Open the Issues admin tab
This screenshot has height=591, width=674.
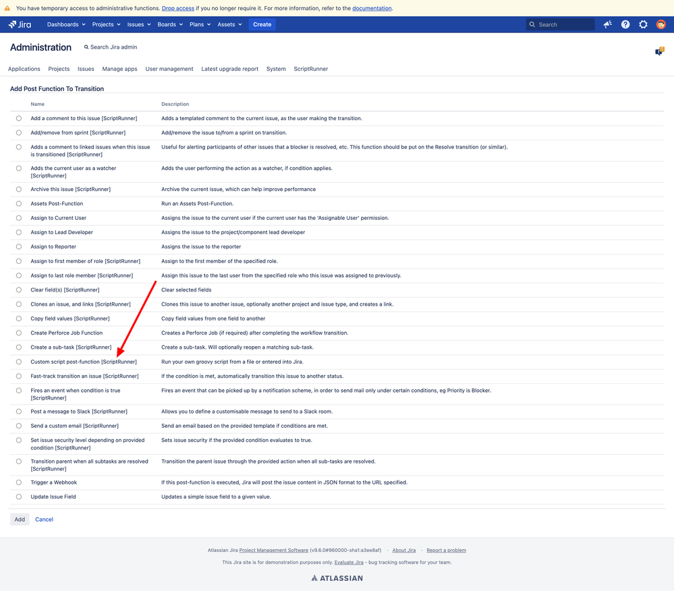click(86, 69)
